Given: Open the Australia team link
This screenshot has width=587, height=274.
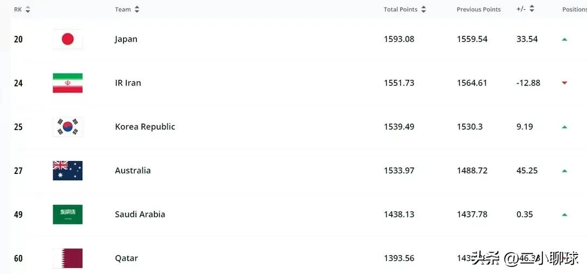Looking at the screenshot, I should (133, 171).
